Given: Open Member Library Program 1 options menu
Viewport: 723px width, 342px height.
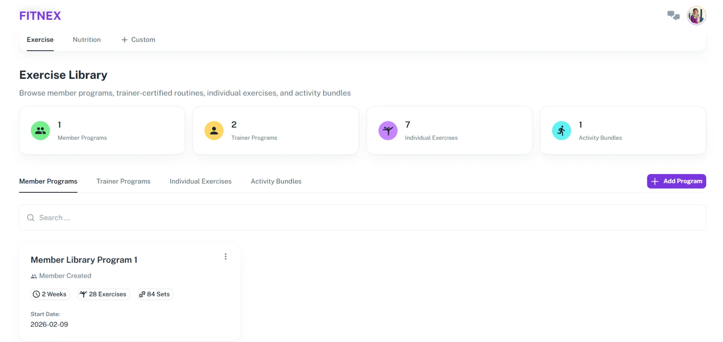Looking at the screenshot, I should point(226,257).
